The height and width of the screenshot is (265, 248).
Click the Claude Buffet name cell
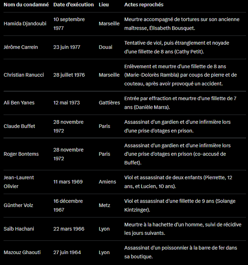tap(19, 126)
